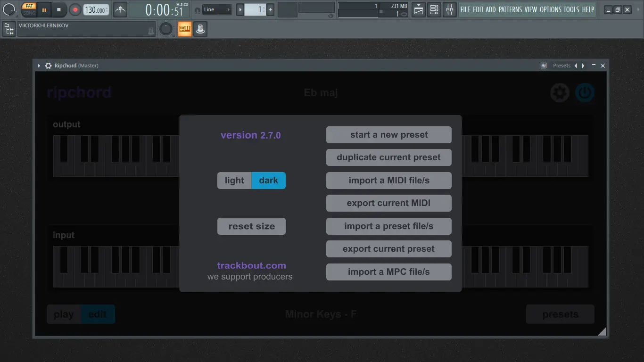The width and height of the screenshot is (644, 362).
Task: Switch Ripchord to edit mode
Action: (x=98, y=314)
